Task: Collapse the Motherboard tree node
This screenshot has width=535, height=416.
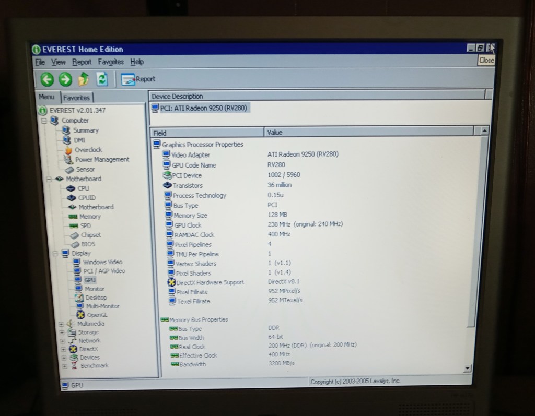Action: click(49, 179)
